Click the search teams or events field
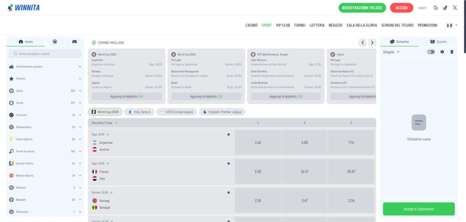 [45, 54]
